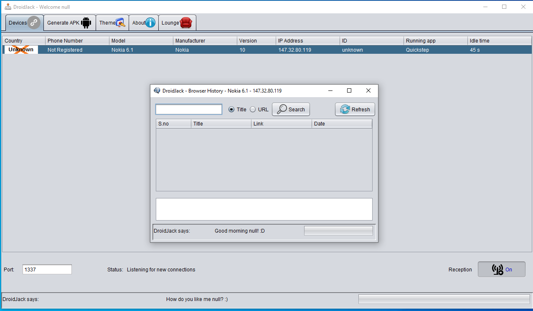Click the Title column header in history table
This screenshot has width=533, height=311.
coord(221,124)
